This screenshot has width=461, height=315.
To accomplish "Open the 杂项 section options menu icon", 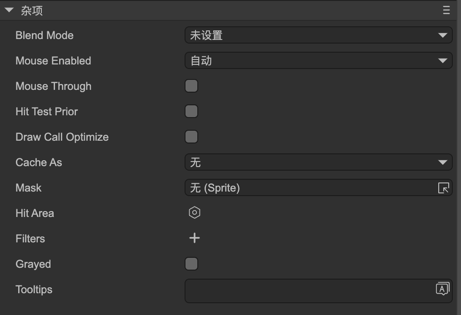I will 446,10.
